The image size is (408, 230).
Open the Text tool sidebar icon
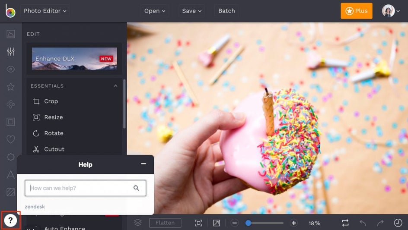tap(11, 174)
